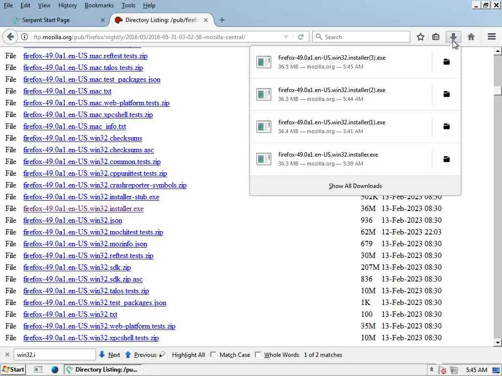Click the '1 of 2 matches' status text

point(323,355)
